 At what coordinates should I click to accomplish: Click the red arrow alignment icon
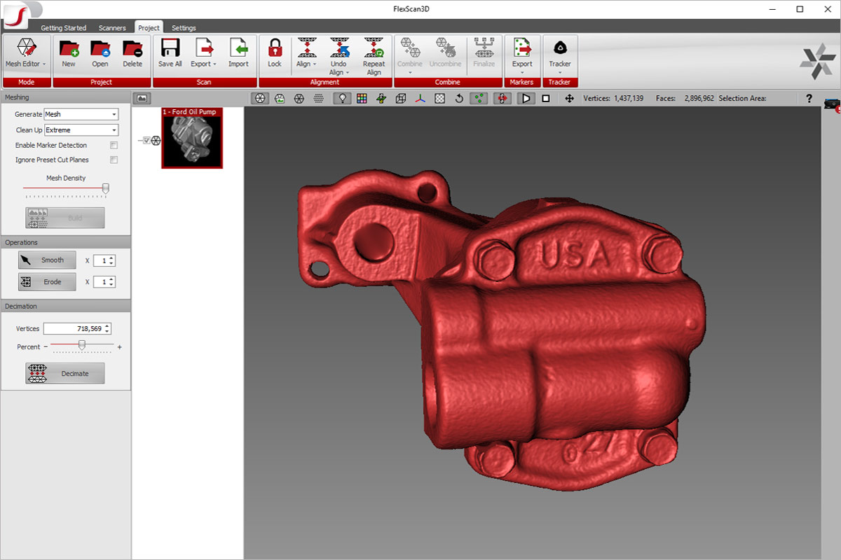pos(502,99)
